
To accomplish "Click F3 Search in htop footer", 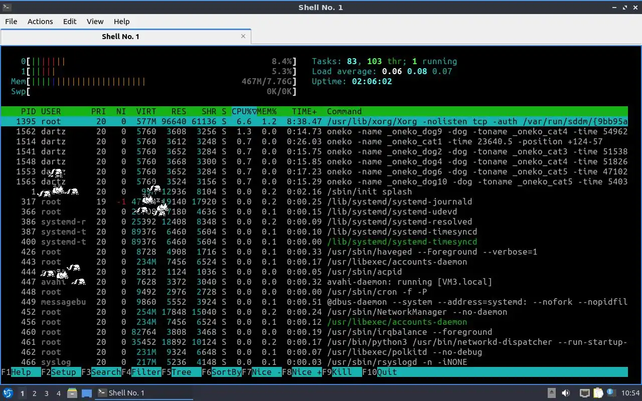I will pyautogui.click(x=101, y=372).
